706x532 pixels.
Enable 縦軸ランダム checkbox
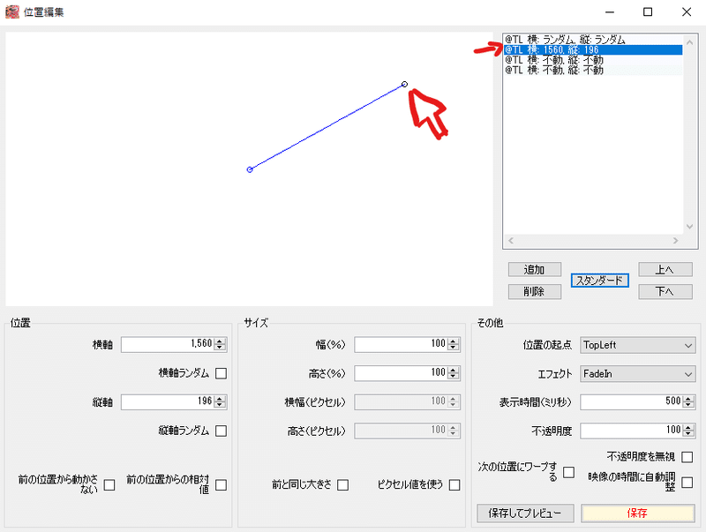click(222, 431)
